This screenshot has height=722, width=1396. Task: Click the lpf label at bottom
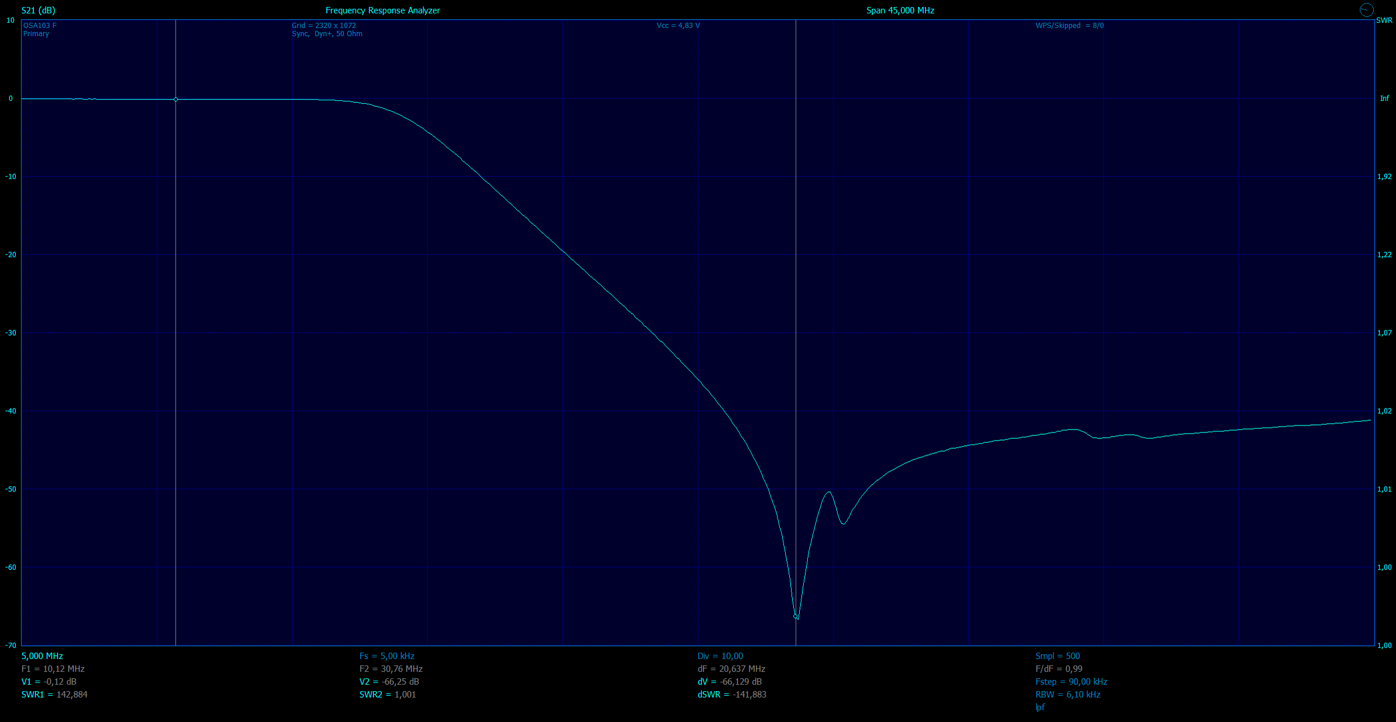pyautogui.click(x=1040, y=707)
